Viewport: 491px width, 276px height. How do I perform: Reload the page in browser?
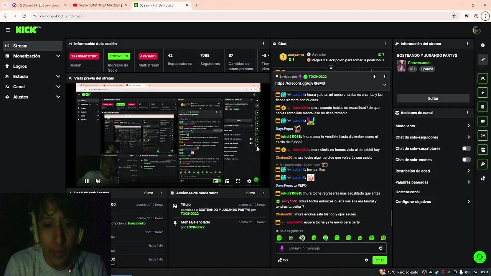point(24,16)
